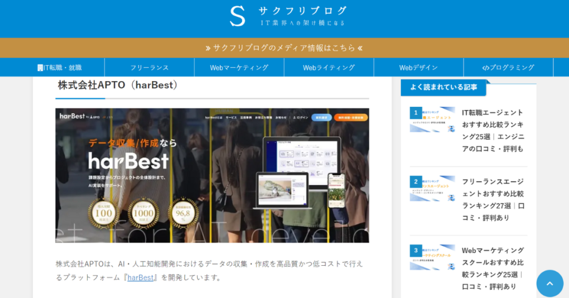Click the よく読まれている記事 sidebar heading

pos(443,87)
